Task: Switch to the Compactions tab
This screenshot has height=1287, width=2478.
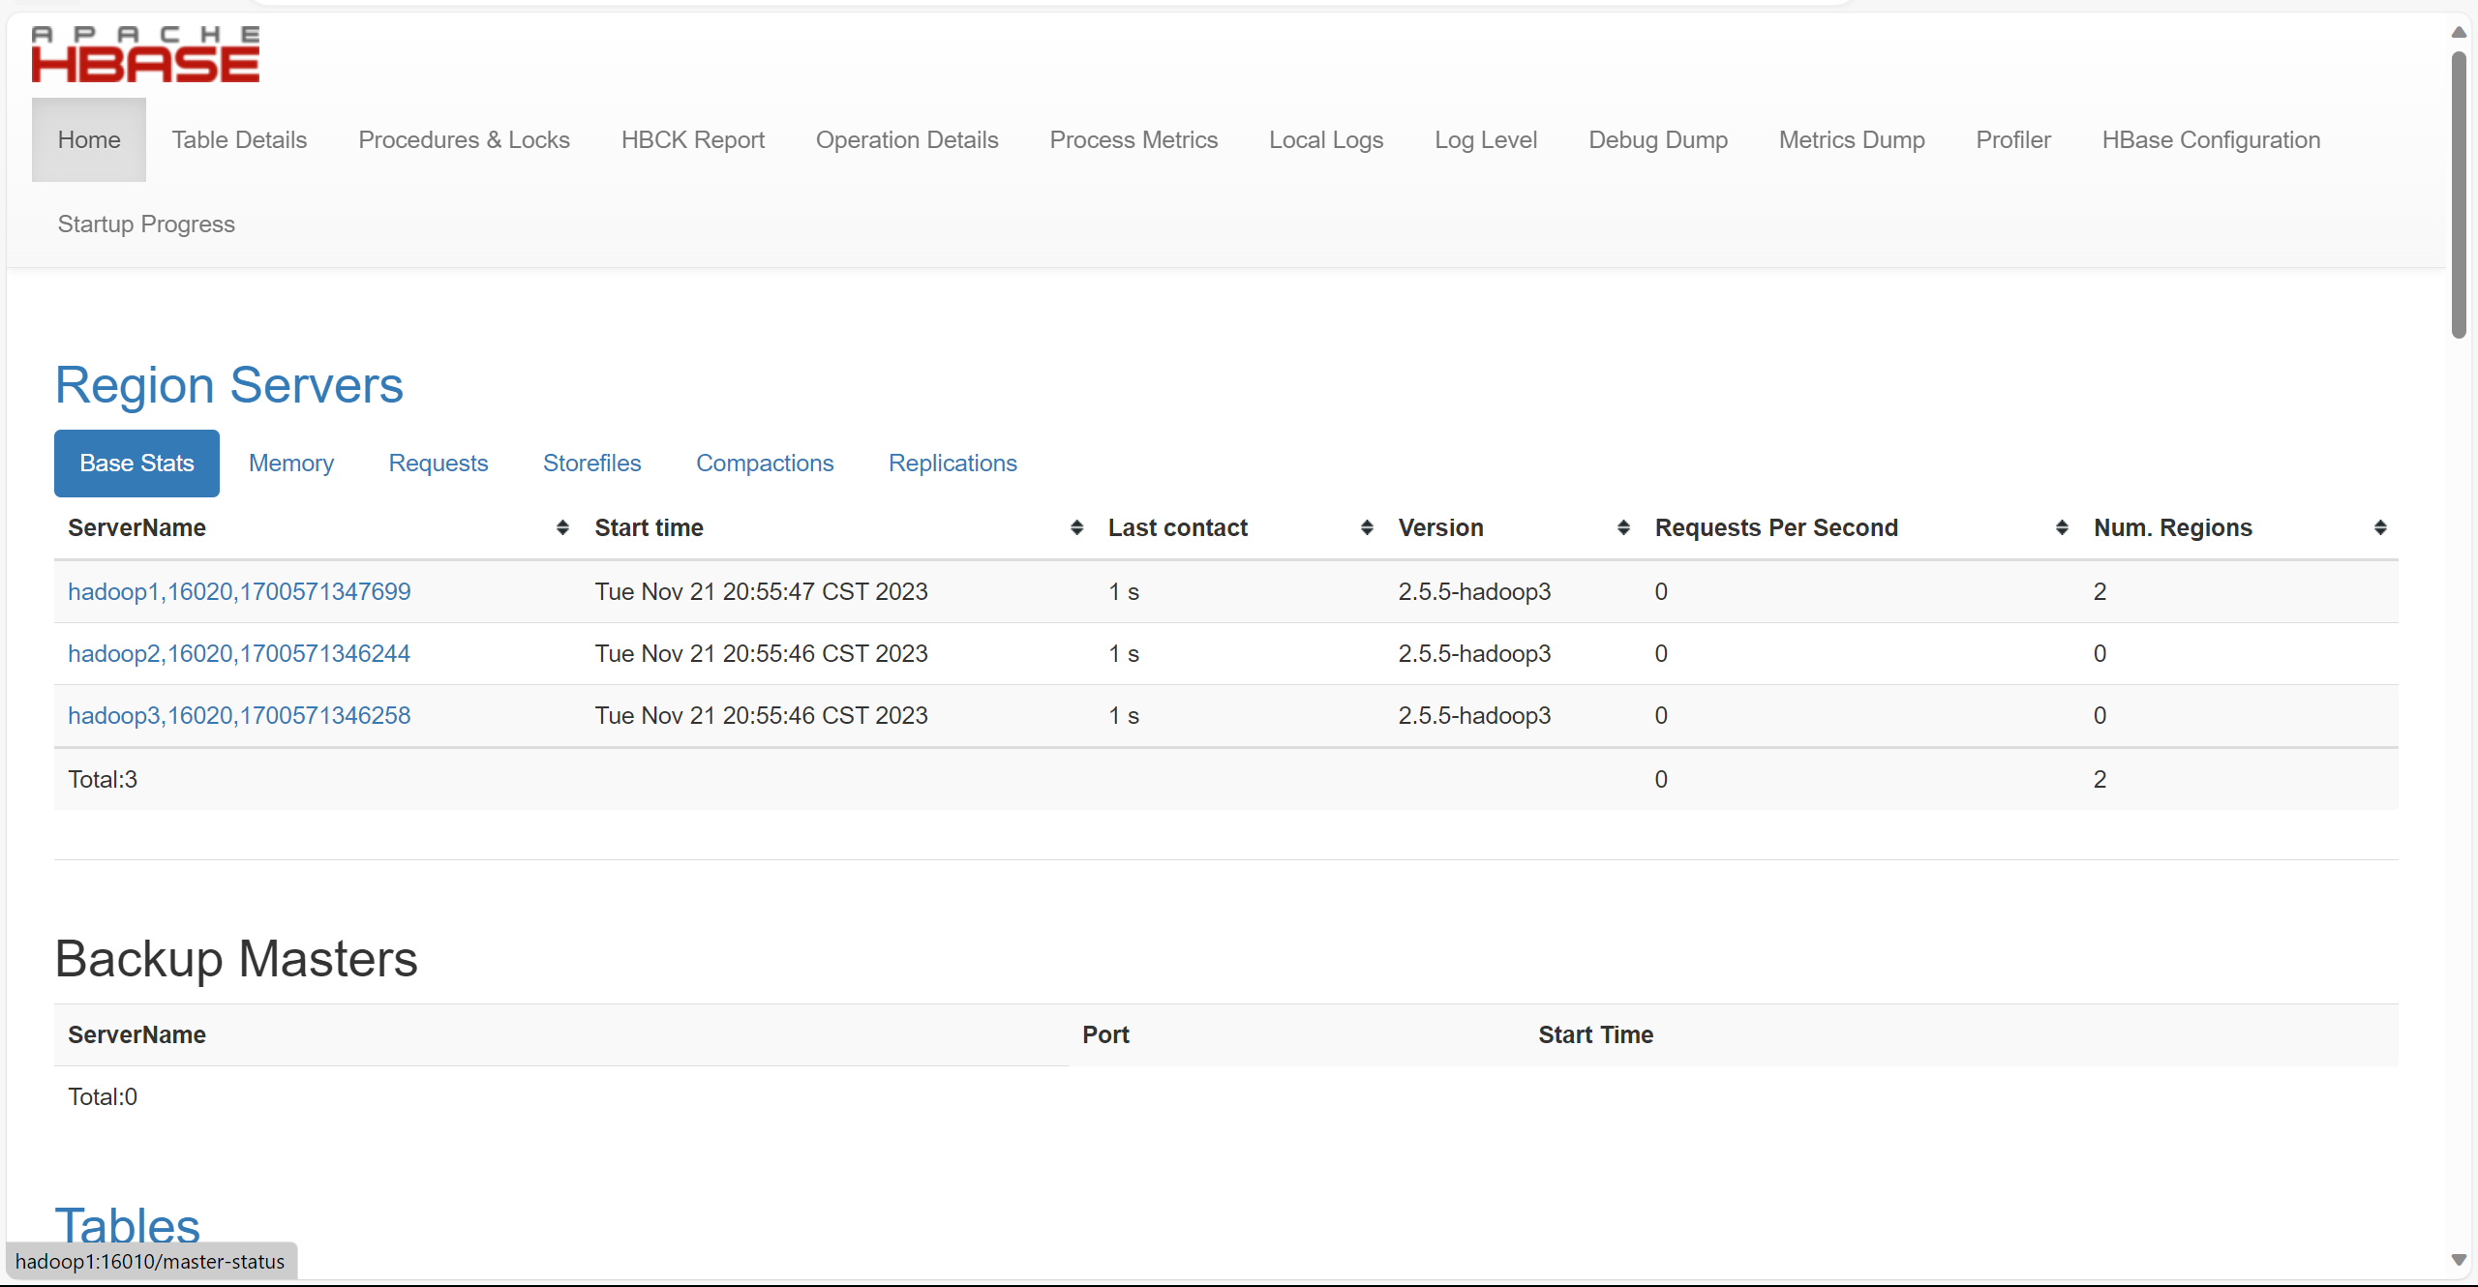Action: coord(765,463)
